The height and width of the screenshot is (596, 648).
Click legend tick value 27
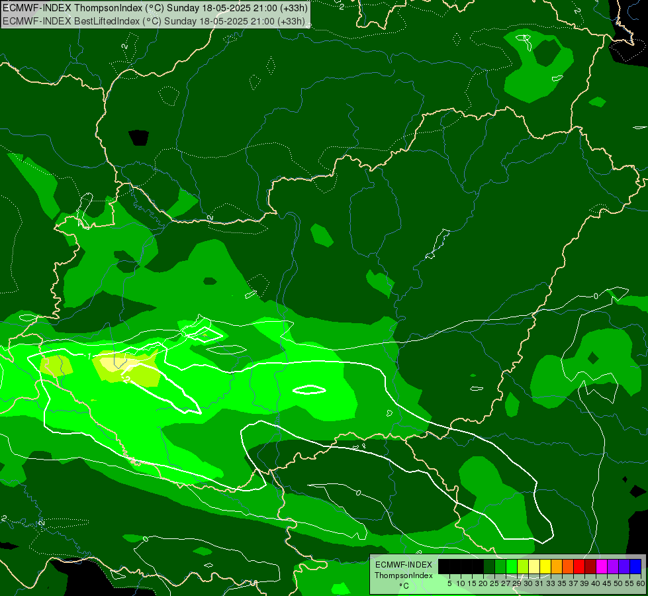(x=506, y=583)
